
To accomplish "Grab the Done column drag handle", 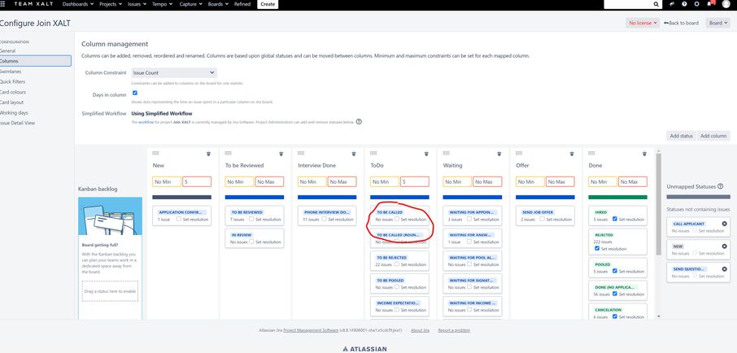I will 591,153.
